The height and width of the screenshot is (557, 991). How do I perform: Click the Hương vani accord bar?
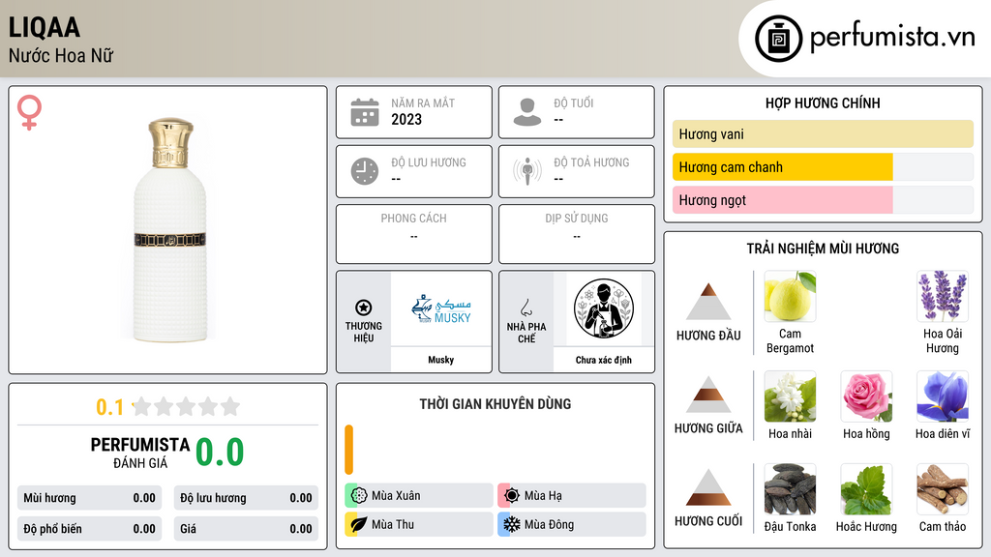[x=823, y=133]
